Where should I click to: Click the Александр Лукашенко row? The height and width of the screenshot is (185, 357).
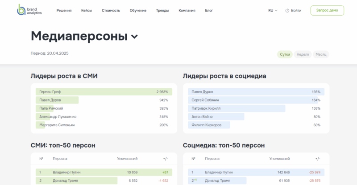point(104,117)
